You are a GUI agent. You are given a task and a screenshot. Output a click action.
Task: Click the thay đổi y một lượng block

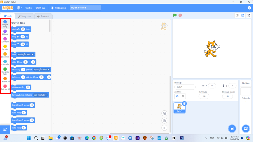coord(23,120)
